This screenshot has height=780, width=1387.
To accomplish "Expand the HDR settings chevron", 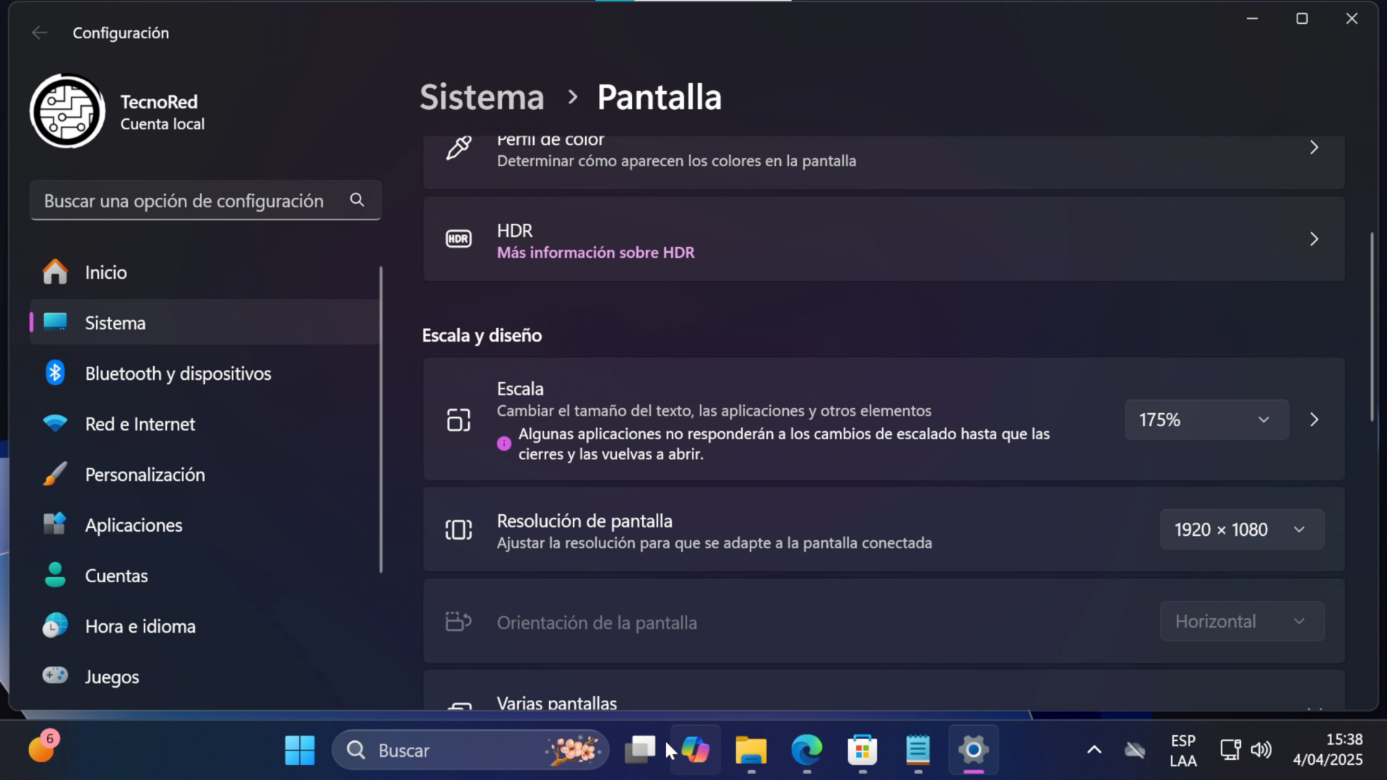I will [x=1314, y=238].
